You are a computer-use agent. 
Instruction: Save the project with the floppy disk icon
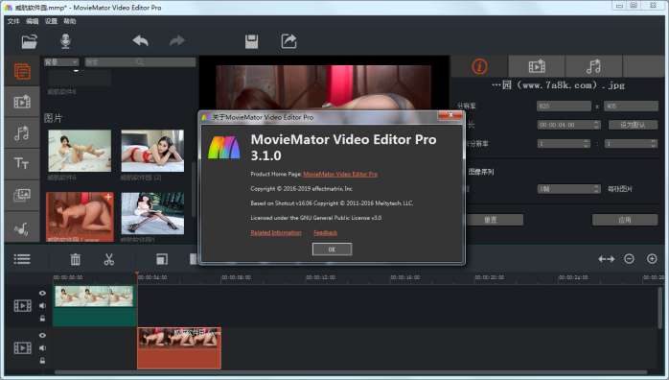pos(252,41)
